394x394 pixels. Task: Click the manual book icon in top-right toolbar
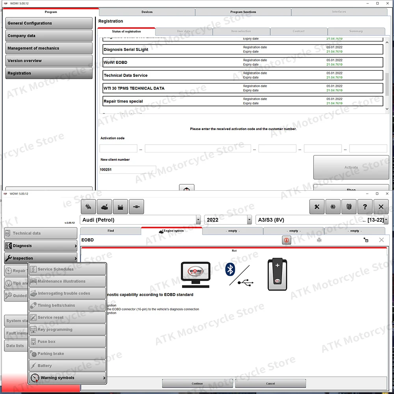coord(349,206)
